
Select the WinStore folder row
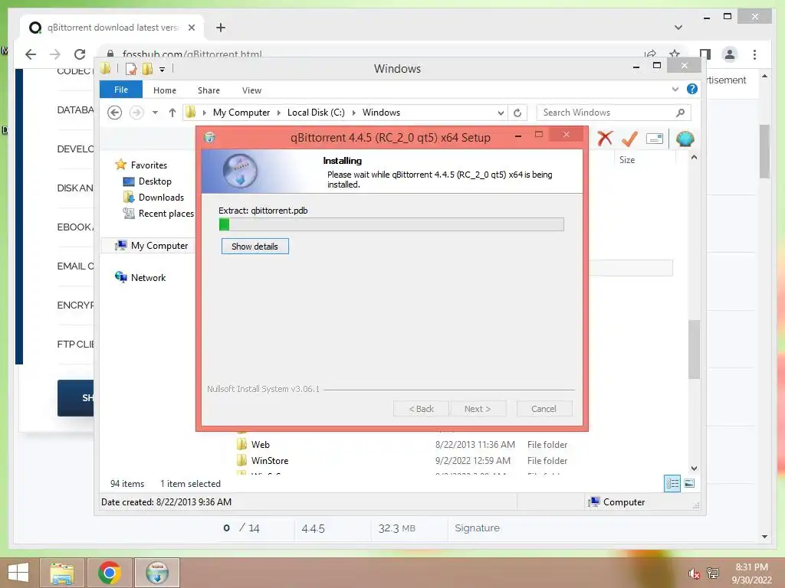coord(402,460)
